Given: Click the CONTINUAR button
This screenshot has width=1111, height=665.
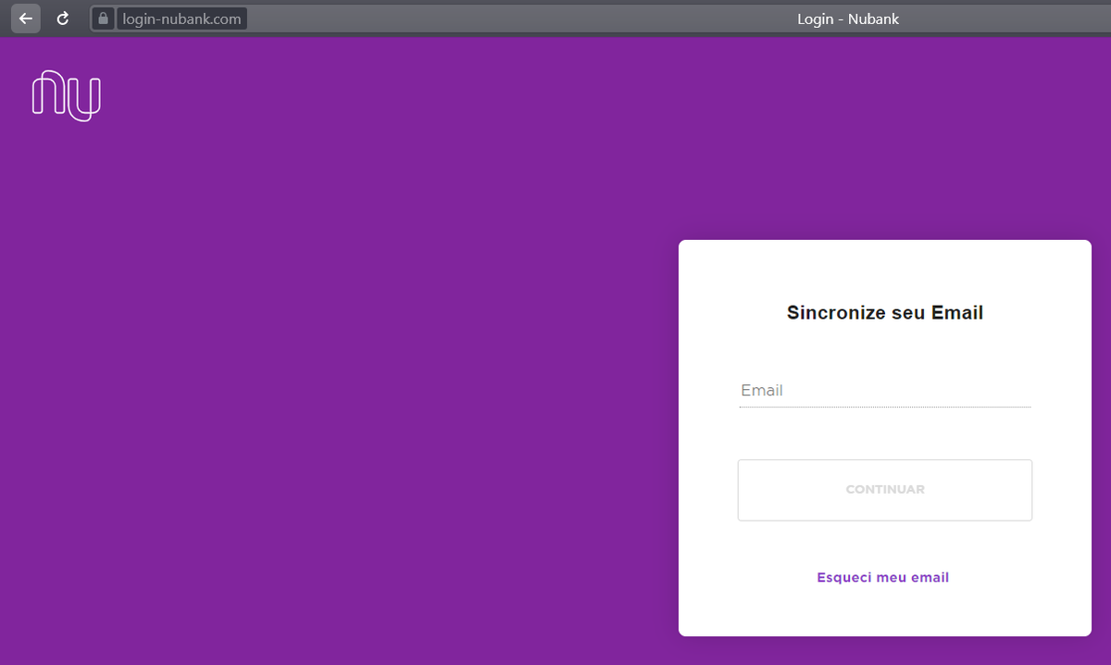Looking at the screenshot, I should pyautogui.click(x=884, y=489).
